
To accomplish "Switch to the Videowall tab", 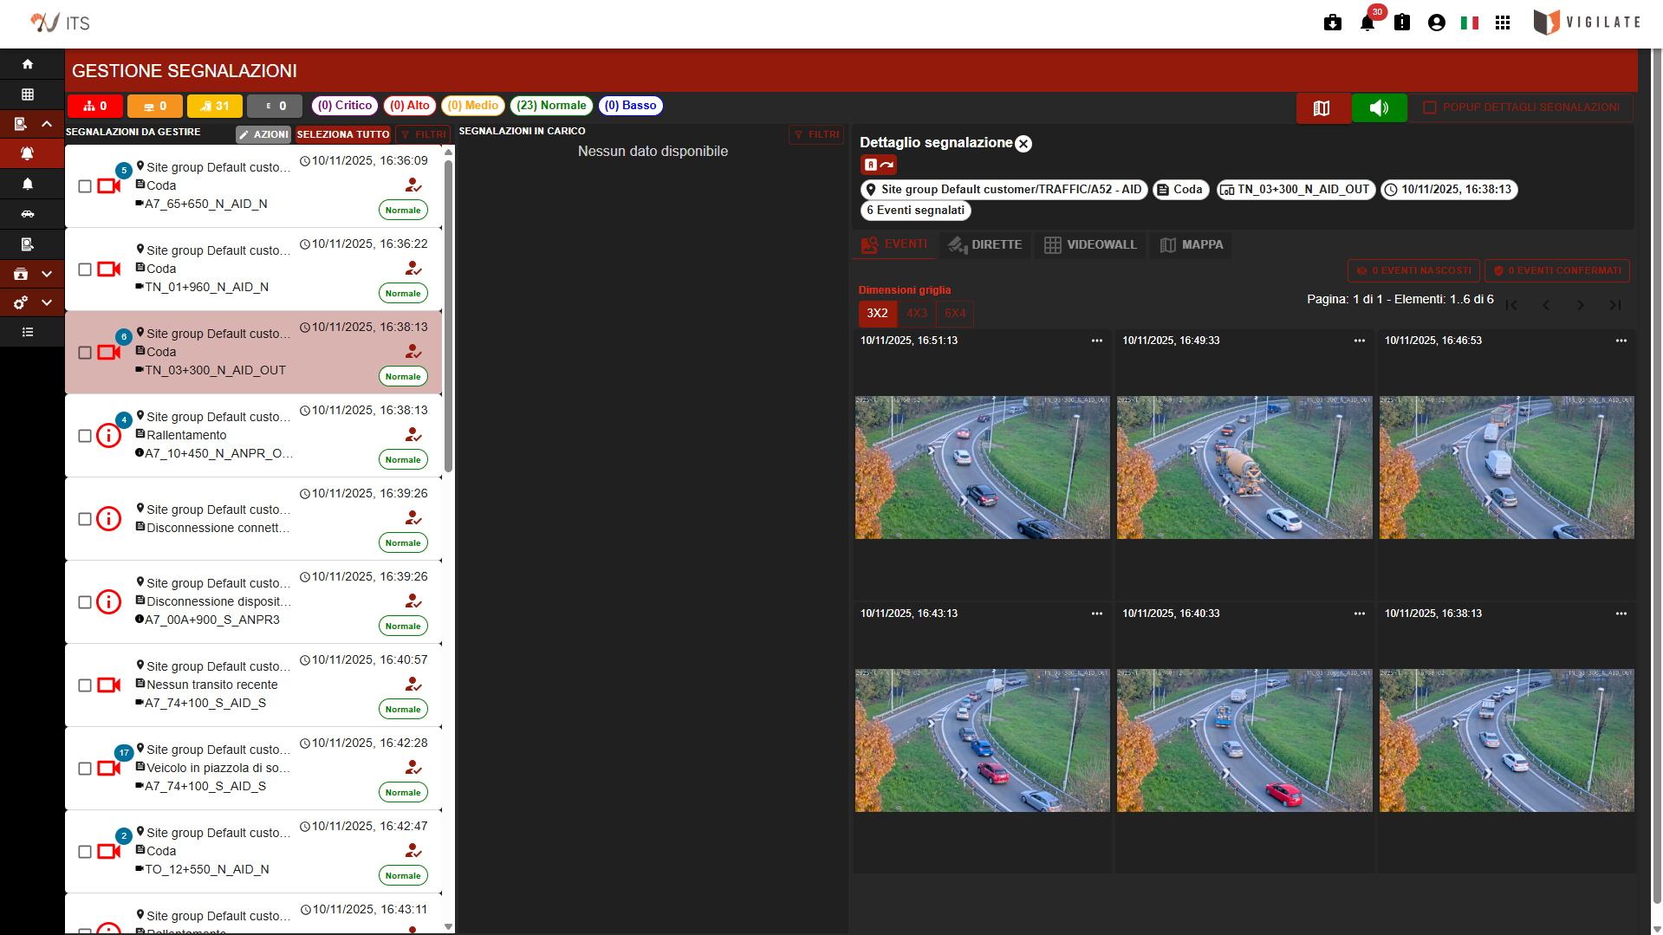I will [1090, 245].
